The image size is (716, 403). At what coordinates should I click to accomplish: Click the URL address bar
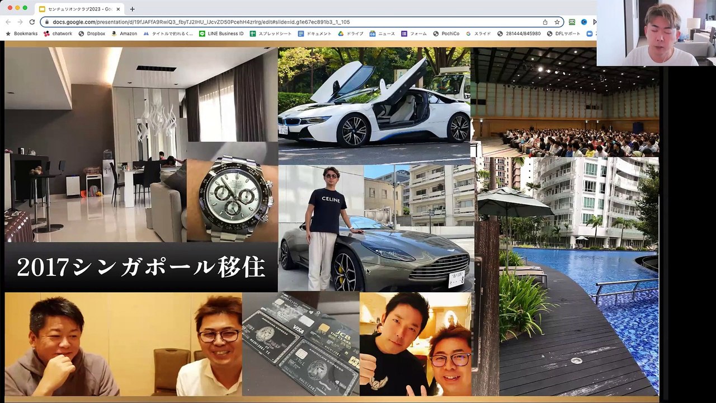[302, 22]
